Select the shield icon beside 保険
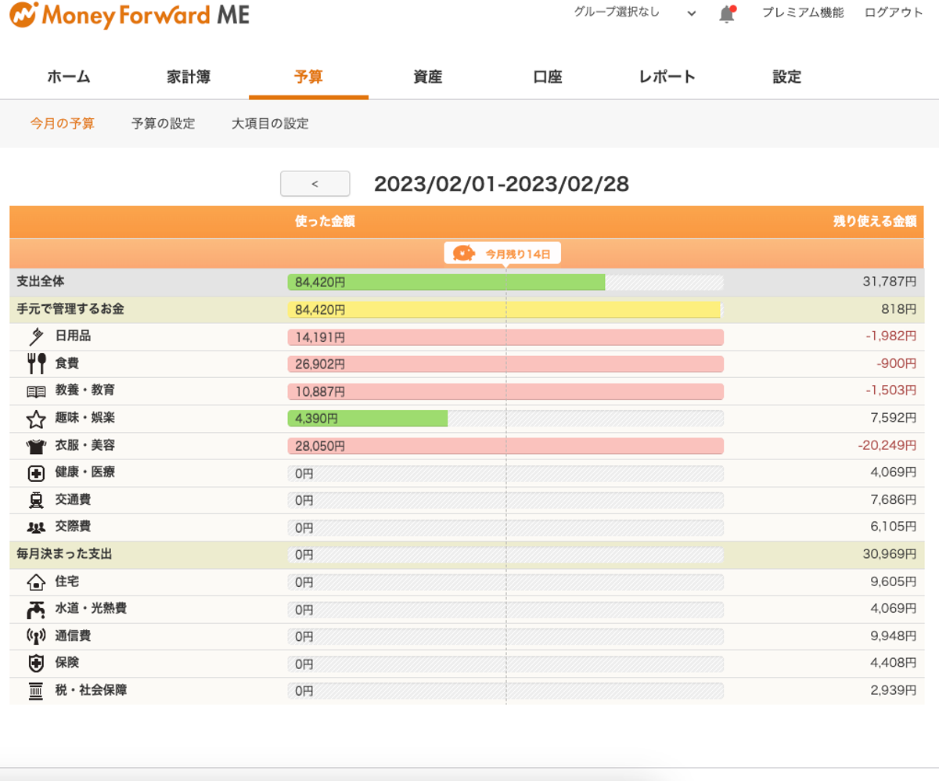This screenshot has height=781, width=939. [35, 664]
